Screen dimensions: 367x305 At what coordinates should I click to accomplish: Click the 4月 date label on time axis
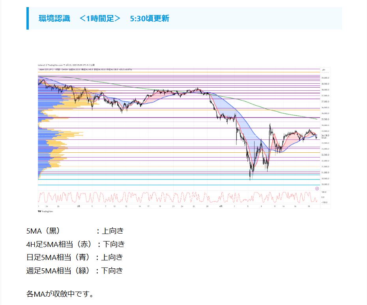[221, 206]
